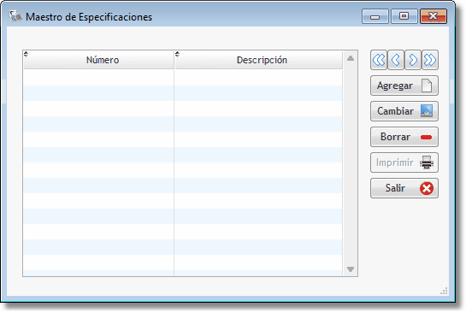Image resolution: width=466 pixels, height=313 pixels.
Task: Click the sort arrows icon on Descripción column
Action: coord(177,54)
